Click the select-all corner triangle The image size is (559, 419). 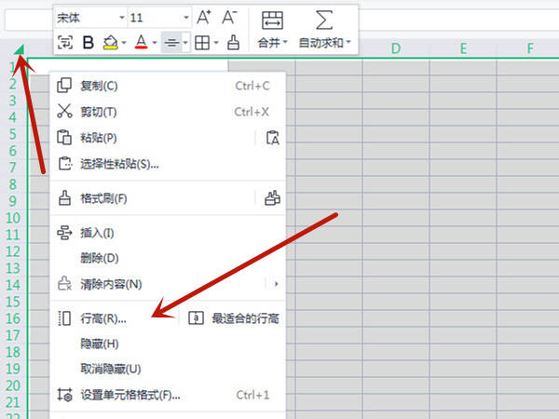20,50
